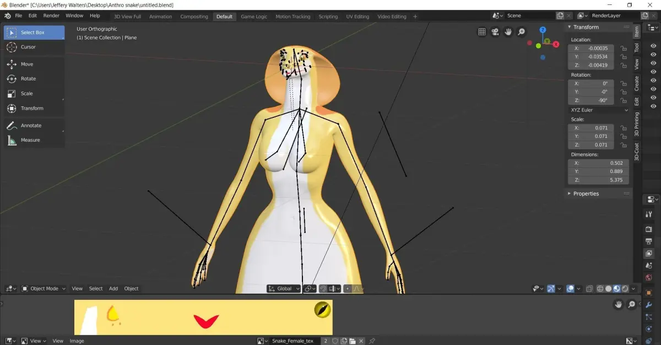Open the View Layer properties tab
Image resolution: width=661 pixels, height=345 pixels.
(649, 254)
